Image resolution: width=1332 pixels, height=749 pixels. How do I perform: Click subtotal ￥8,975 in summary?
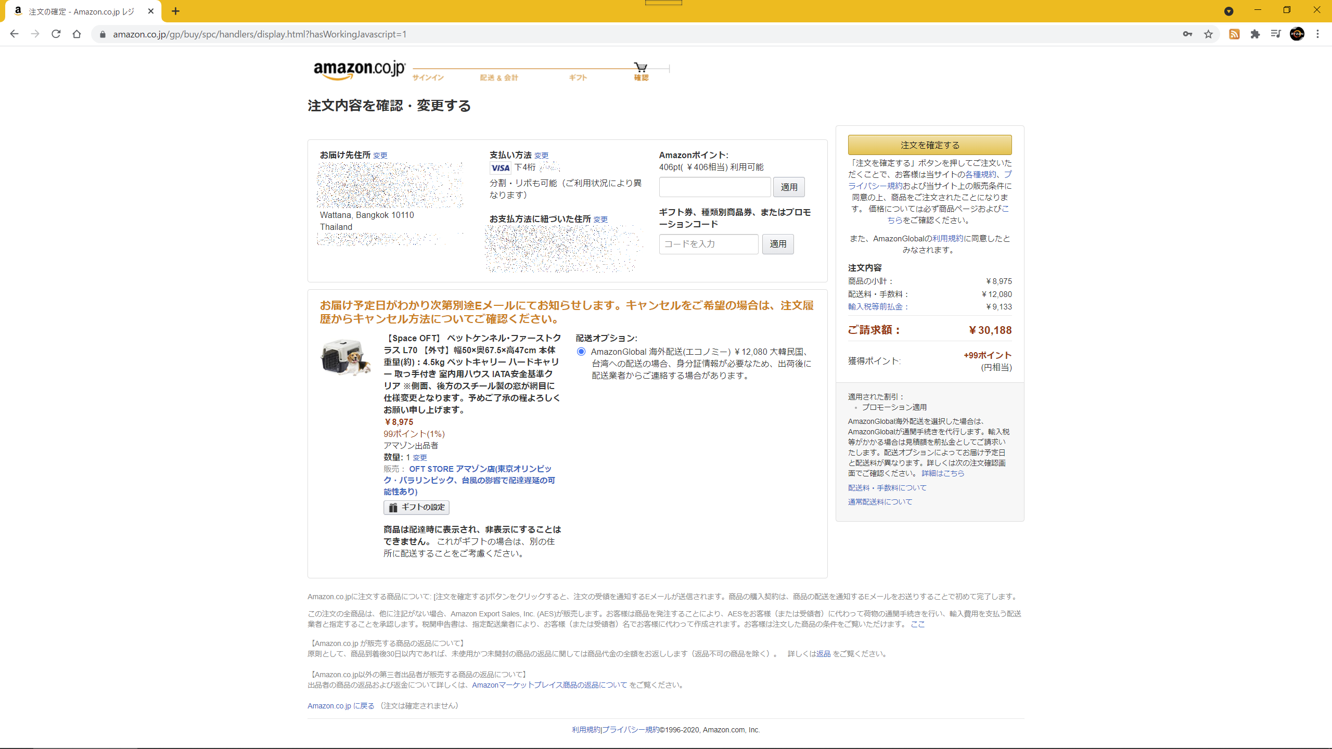click(x=999, y=281)
